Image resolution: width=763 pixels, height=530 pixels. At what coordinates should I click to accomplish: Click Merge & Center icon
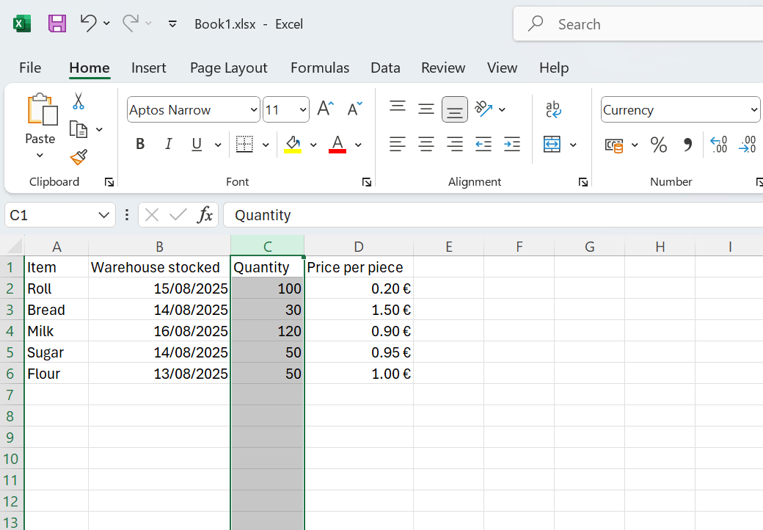552,144
